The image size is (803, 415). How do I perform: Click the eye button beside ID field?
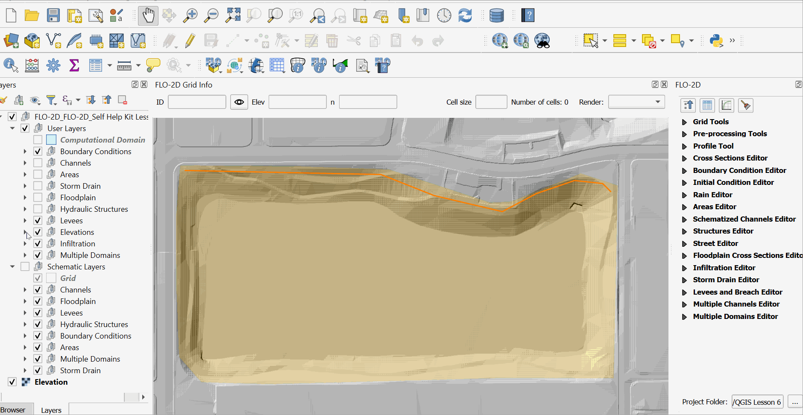(239, 102)
